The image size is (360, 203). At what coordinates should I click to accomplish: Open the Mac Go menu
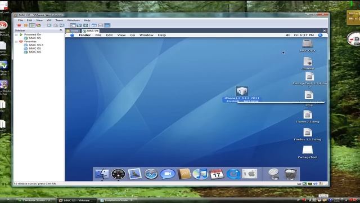[x=133, y=35]
